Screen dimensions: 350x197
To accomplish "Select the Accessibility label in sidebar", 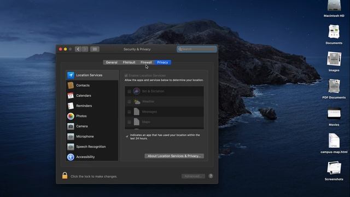I will (x=85, y=157).
